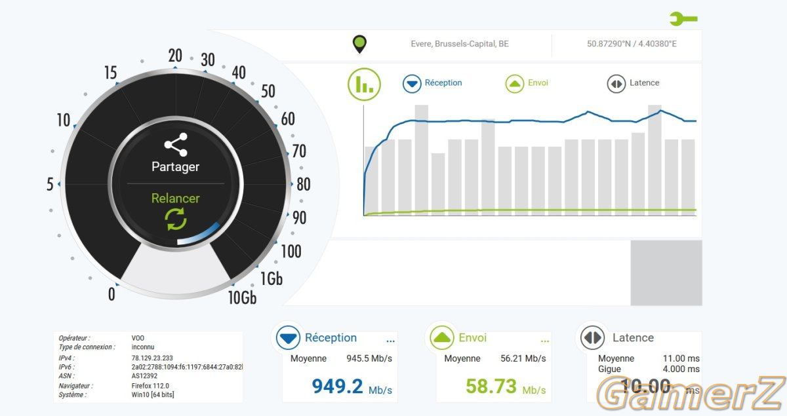Screen dimensions: 787x416
Task: Click the system value Win10 [64 bits]
Action: [x=153, y=394]
